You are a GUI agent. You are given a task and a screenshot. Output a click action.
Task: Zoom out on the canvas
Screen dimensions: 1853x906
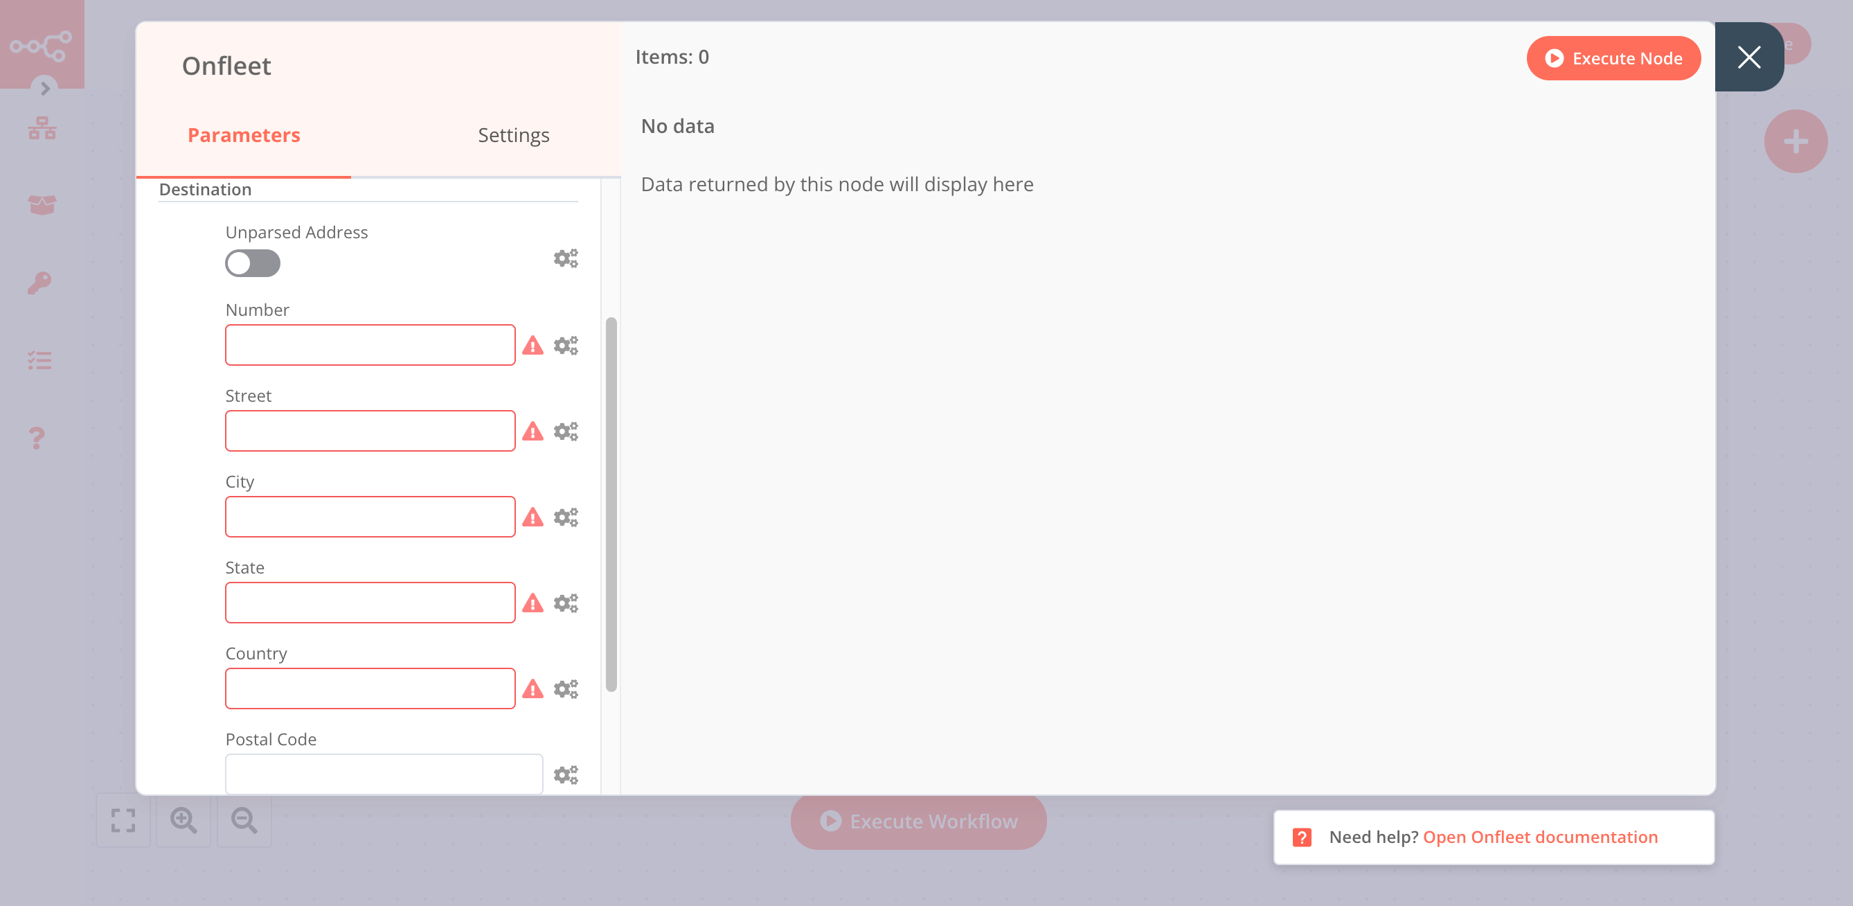pos(244,820)
